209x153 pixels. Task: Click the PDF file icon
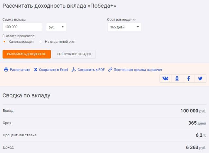[x=74, y=69]
